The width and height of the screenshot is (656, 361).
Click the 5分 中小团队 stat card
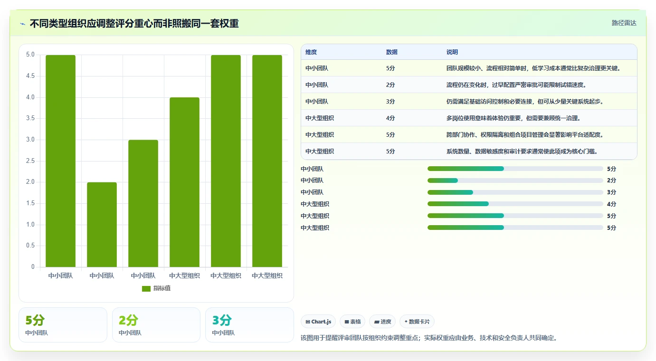tap(63, 325)
